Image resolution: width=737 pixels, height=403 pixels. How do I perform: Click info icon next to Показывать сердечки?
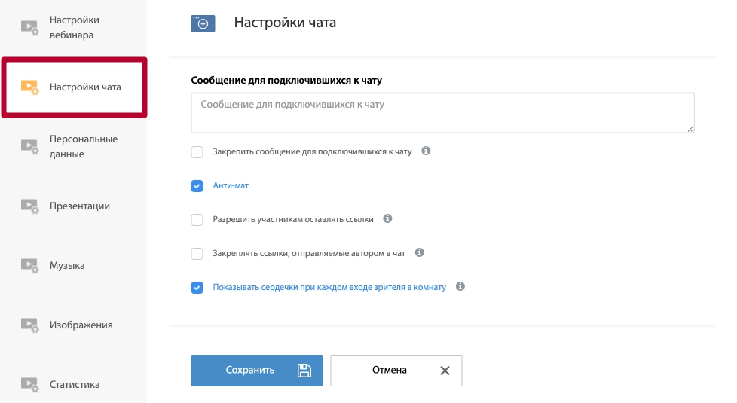[460, 286]
